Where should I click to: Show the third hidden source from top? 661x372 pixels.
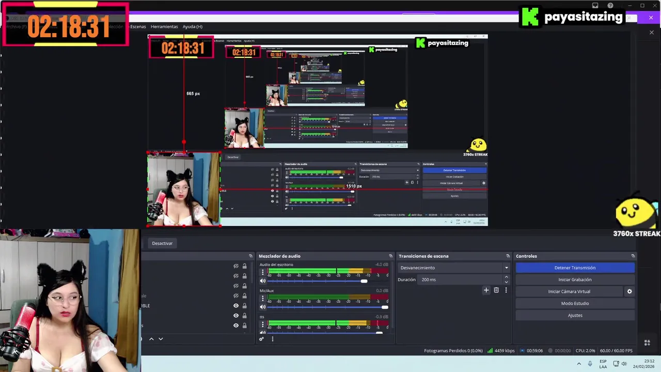coord(236,286)
